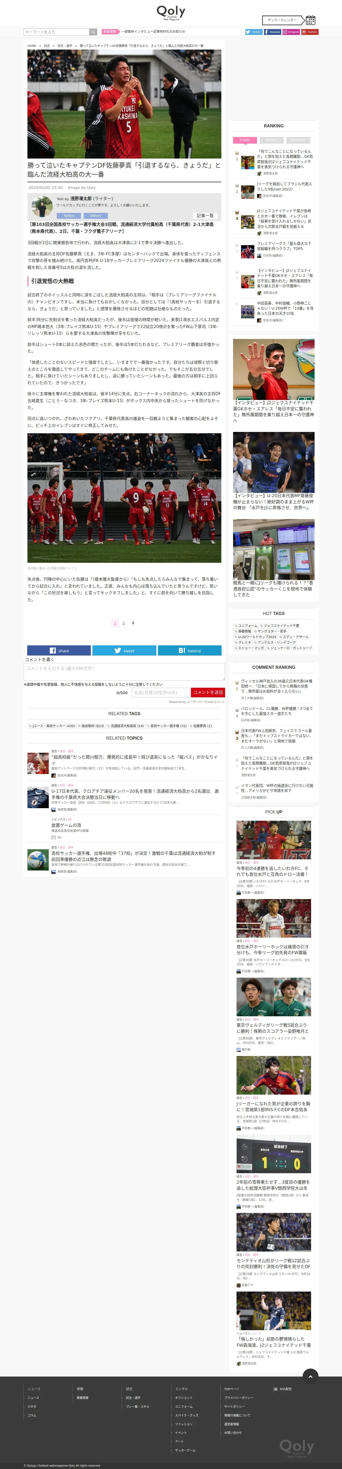Image resolution: width=342 pixels, height=1469 pixels.
Task: Open footer プライバシーポリシー link
Action: 239,1398
